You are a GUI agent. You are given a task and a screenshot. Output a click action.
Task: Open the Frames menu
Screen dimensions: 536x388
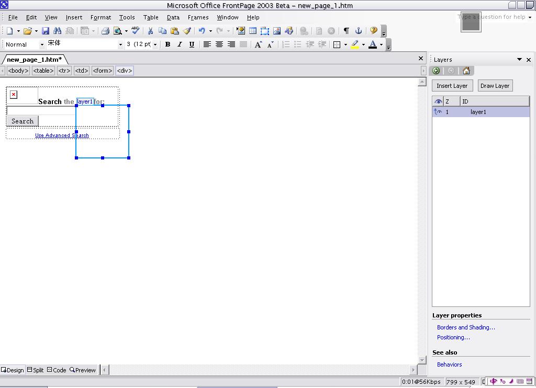point(198,17)
